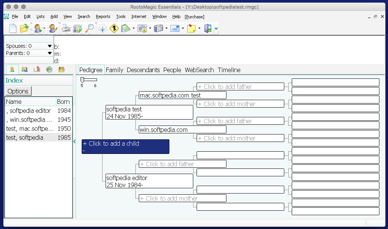388x229 pixels.
Task: Open the File menu
Action: tap(15, 16)
